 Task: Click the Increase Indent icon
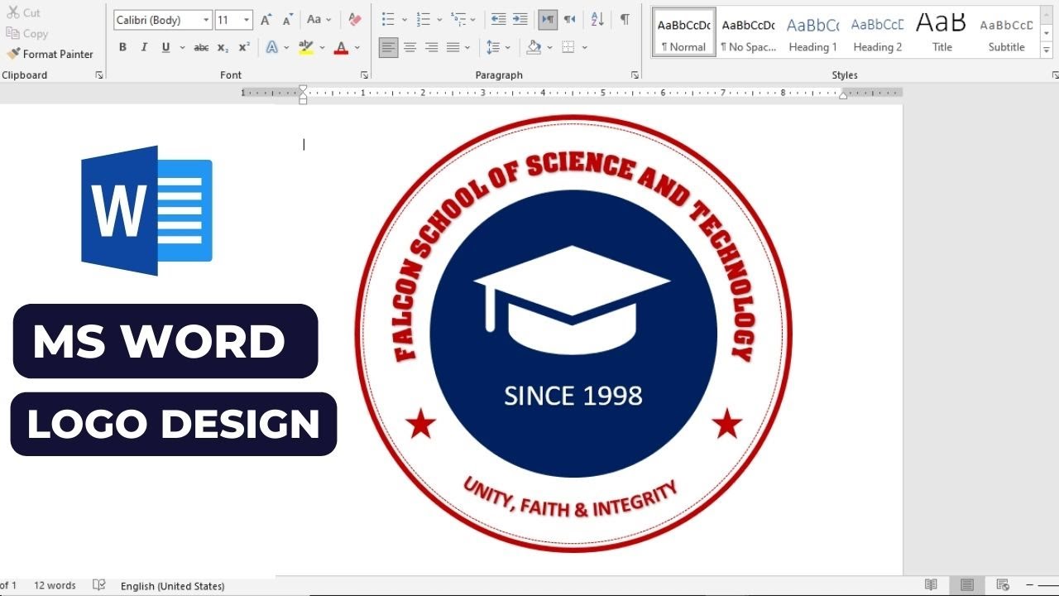click(520, 19)
